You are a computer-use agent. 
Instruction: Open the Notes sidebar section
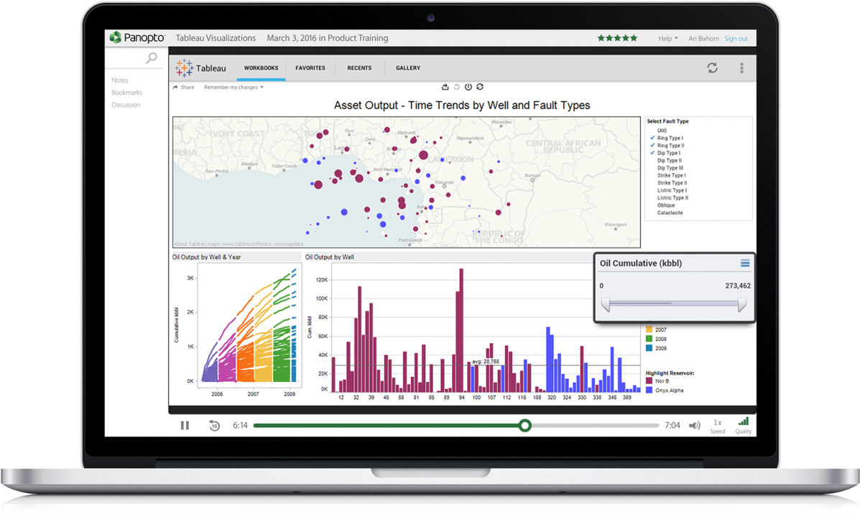[119, 80]
